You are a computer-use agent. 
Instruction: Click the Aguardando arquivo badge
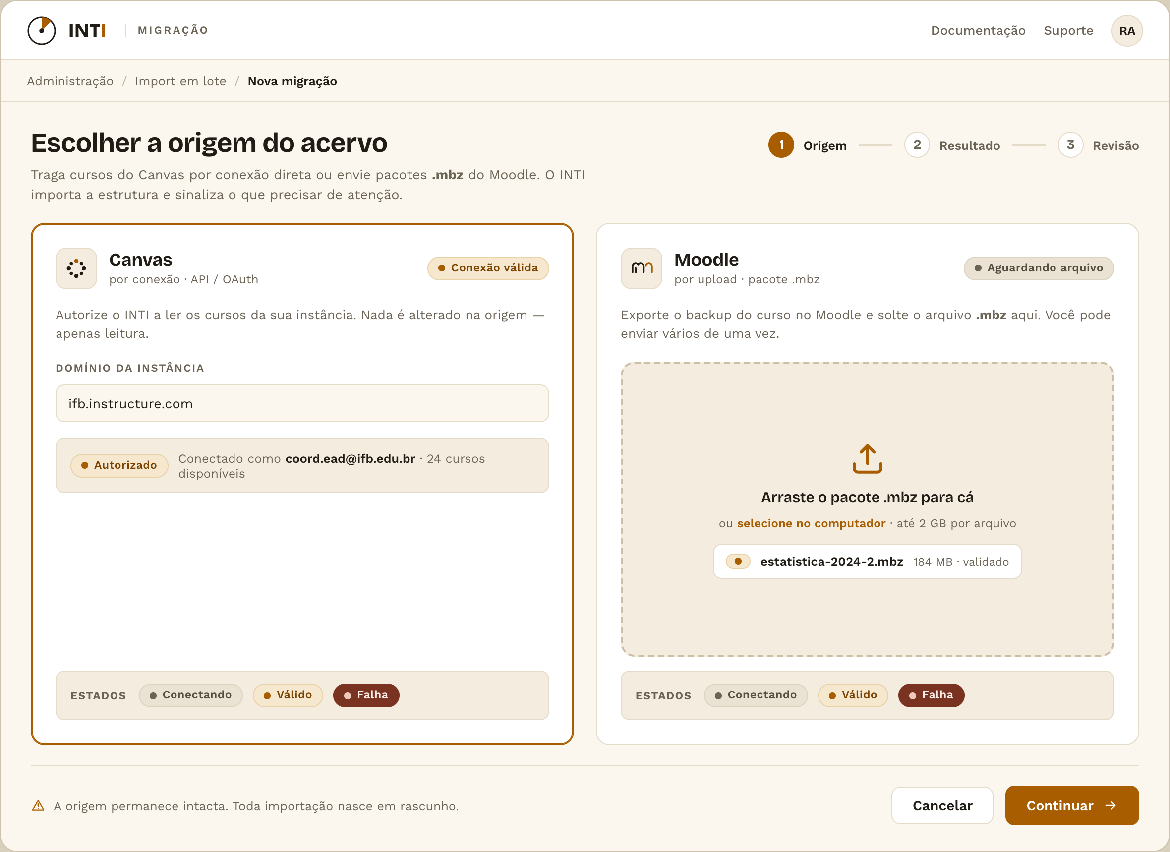point(1039,268)
